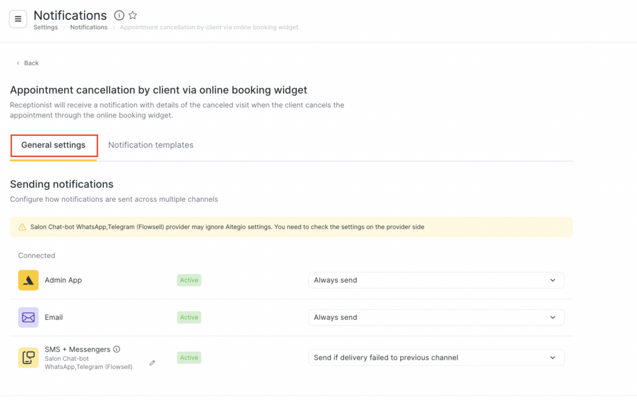
Task: Go back using the Back link
Action: (28, 63)
